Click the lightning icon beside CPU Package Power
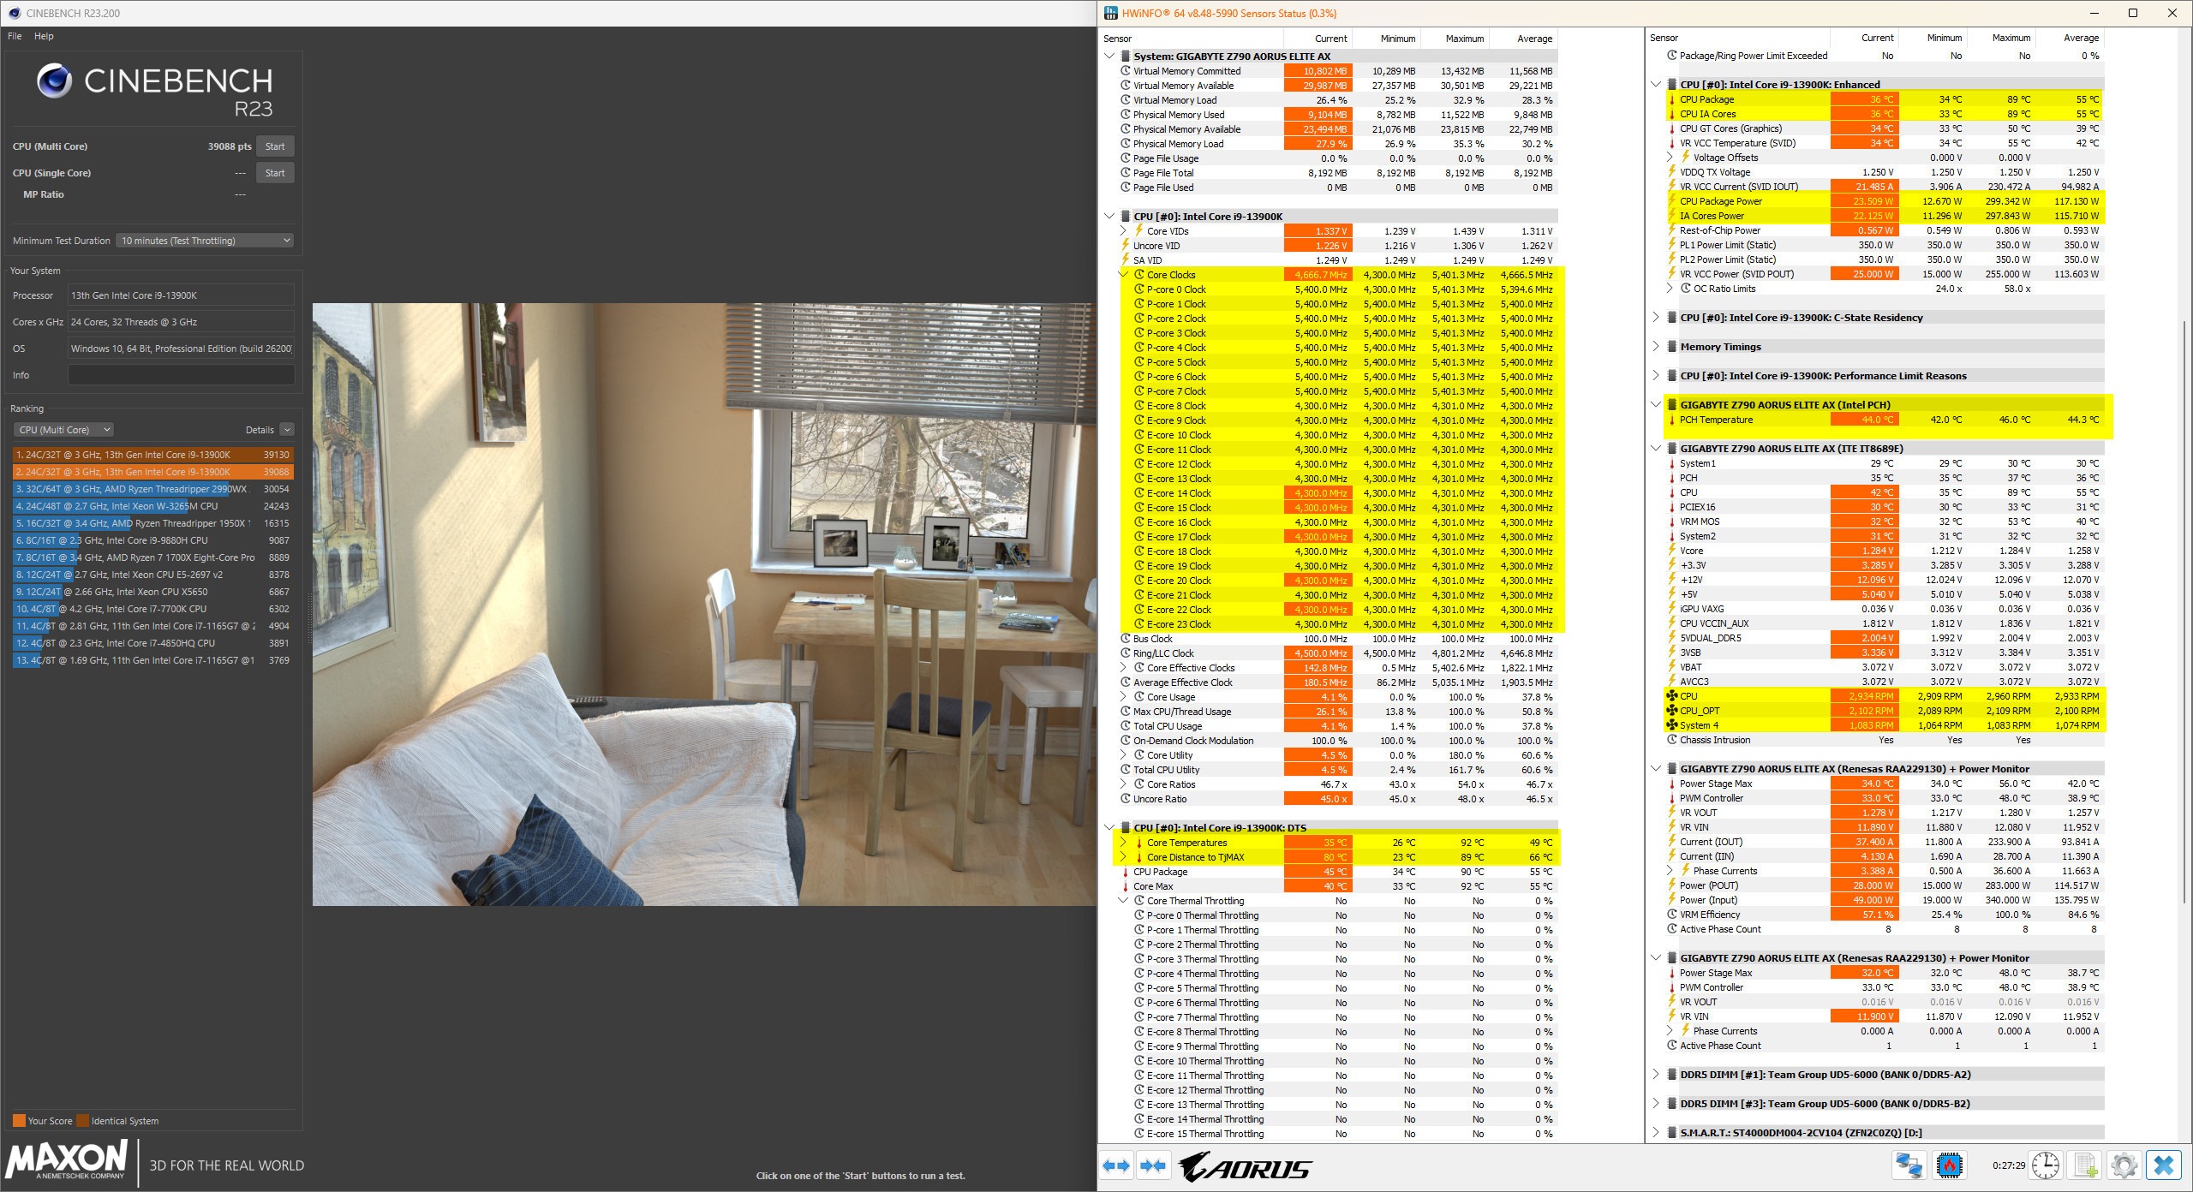 1671,201
